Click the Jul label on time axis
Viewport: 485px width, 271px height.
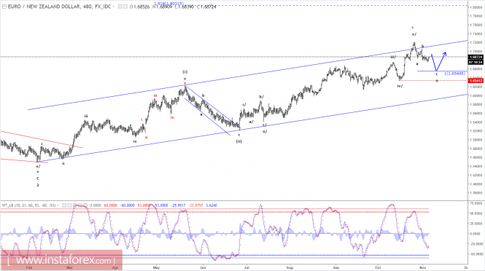click(x=247, y=267)
